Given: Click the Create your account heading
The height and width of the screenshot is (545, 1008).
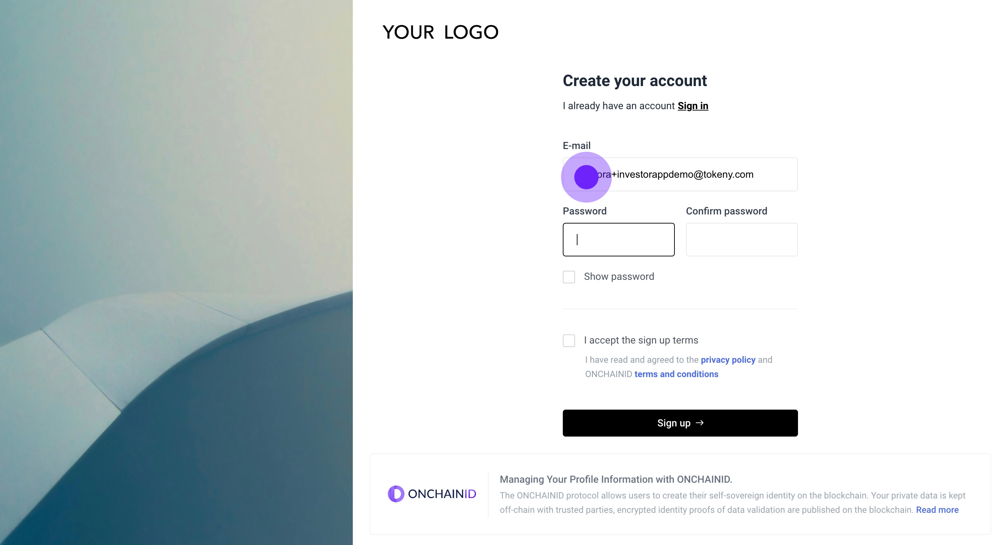Looking at the screenshot, I should [x=634, y=81].
